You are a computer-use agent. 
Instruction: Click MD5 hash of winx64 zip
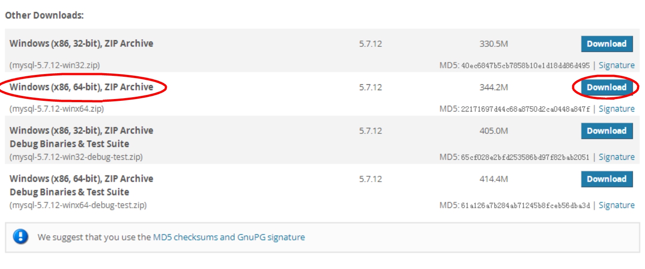[525, 109]
